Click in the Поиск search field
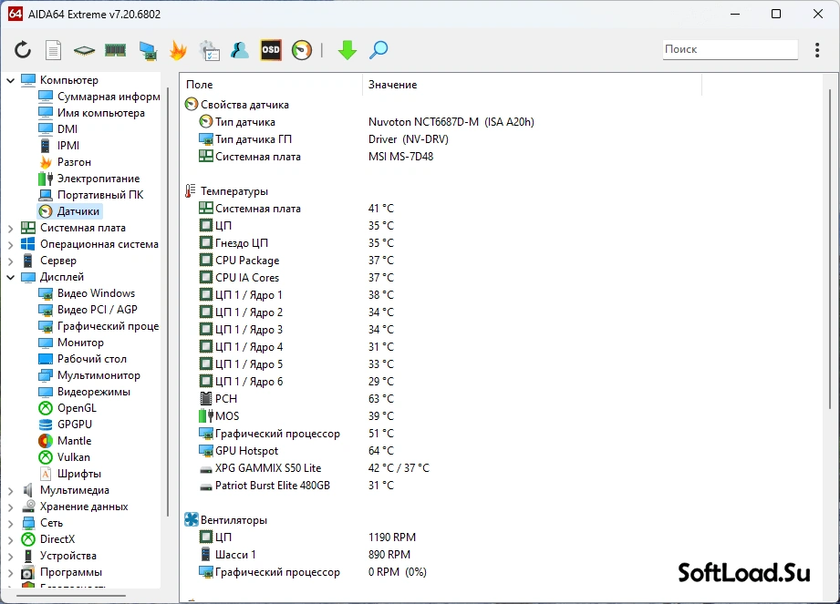Viewport: 840px width, 604px height. pyautogui.click(x=730, y=49)
